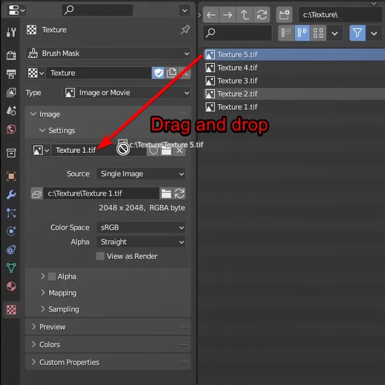Click the c:\Texture\Texture 1.tif path field
This screenshot has height=385, width=385.
[101, 193]
